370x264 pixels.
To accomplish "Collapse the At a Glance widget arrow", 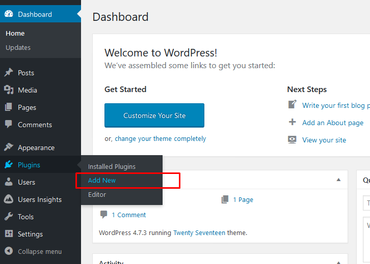I will (x=338, y=180).
